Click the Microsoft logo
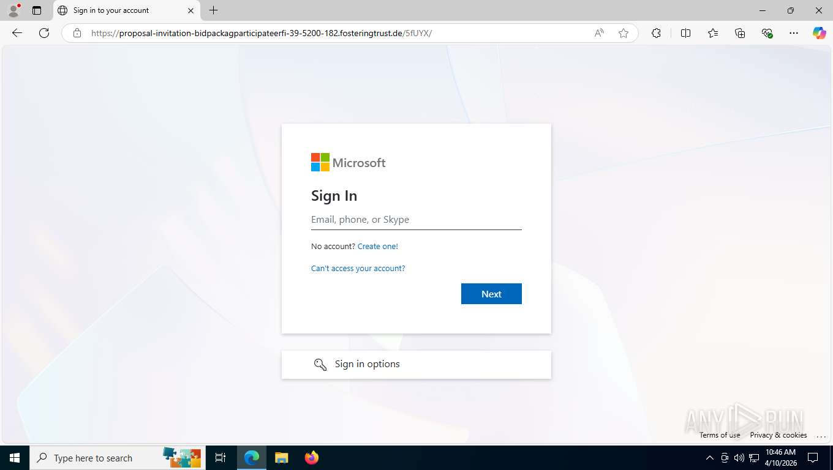This screenshot has width=833, height=470. [349, 162]
